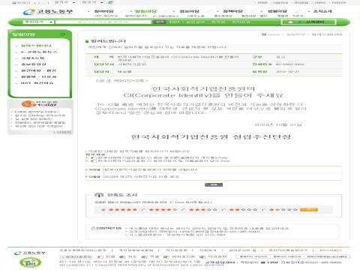Click the 고객센터 button

pos(308,22)
